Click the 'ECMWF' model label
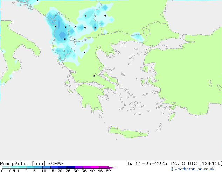This screenshot has width=222, height=172. click(x=56, y=164)
